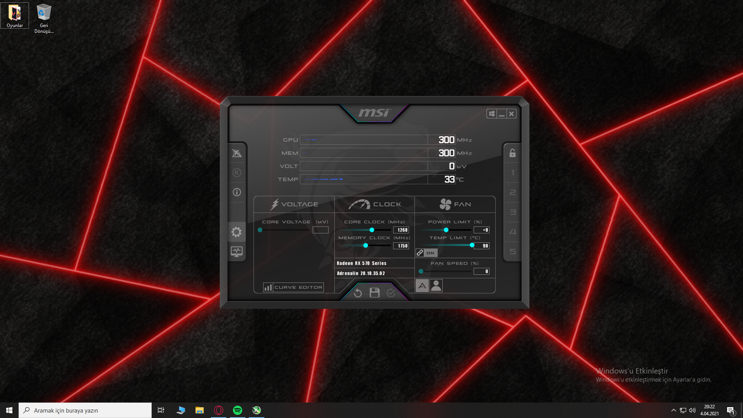Open the hardware monitor window
Screen dimensions: 743x418
(237, 252)
